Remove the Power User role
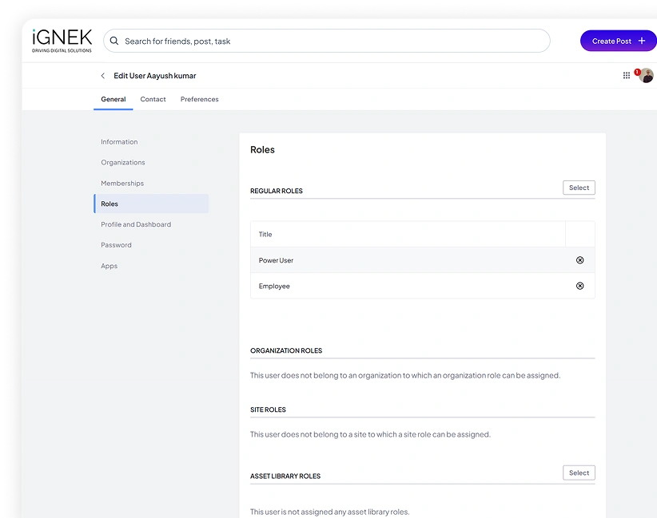This screenshot has width=657, height=518. coord(579,260)
